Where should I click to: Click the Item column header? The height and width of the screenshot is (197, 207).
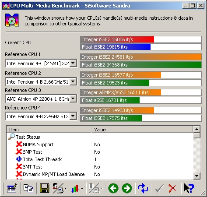pyautogui.click(x=49, y=129)
